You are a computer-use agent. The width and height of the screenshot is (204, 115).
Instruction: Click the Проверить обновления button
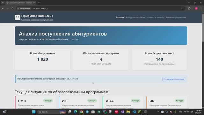[x=174, y=79]
